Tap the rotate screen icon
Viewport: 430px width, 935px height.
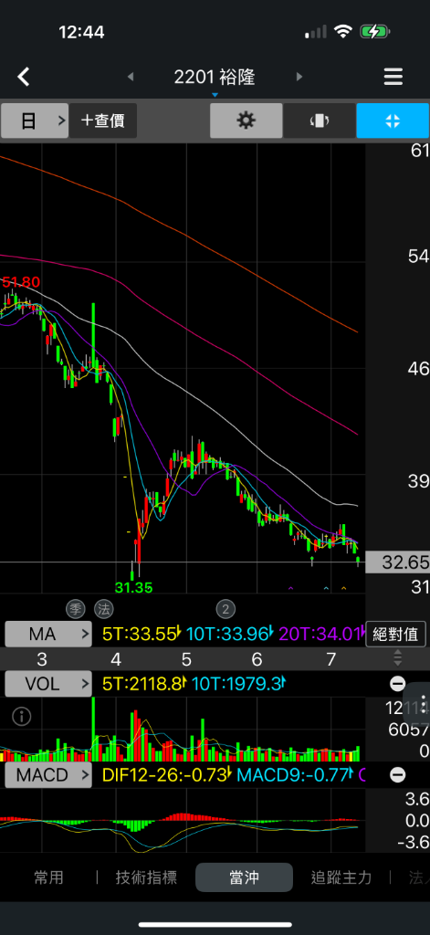click(x=319, y=121)
